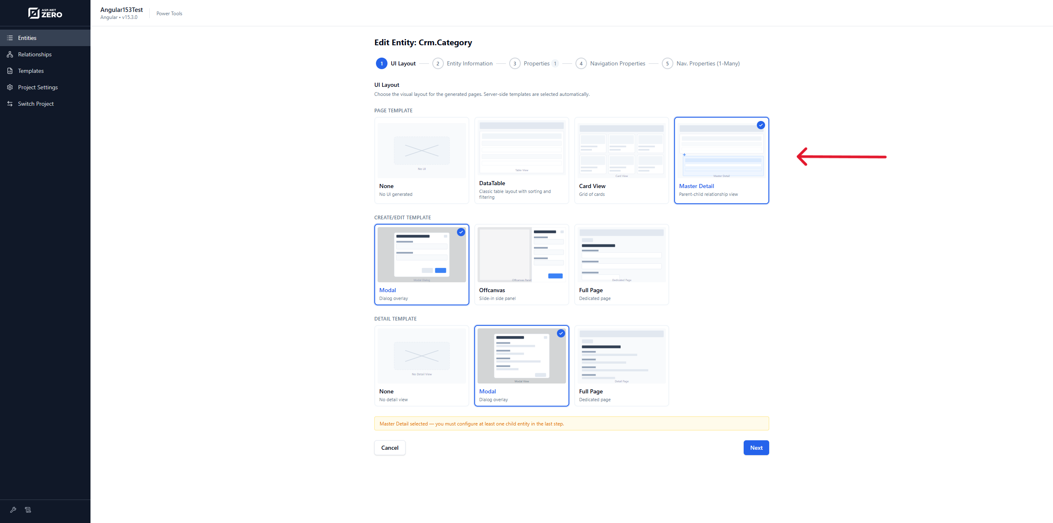
Task: Click the Edit Entity: Crm.Category heading
Action: [423, 42]
